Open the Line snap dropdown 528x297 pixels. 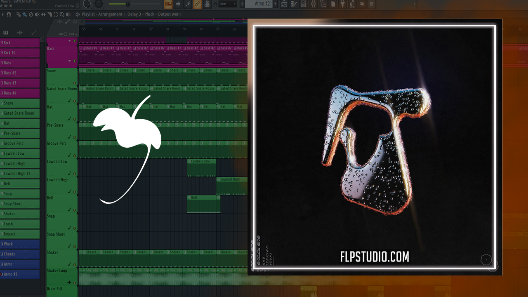coord(227,4)
